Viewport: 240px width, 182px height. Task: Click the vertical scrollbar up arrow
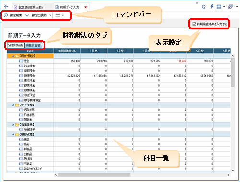point(233,56)
